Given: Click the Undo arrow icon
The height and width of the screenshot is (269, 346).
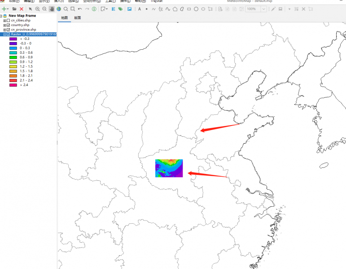Looking at the screenshot, I should coord(80,9).
